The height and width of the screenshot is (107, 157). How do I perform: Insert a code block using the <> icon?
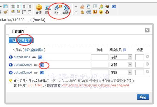76,12
